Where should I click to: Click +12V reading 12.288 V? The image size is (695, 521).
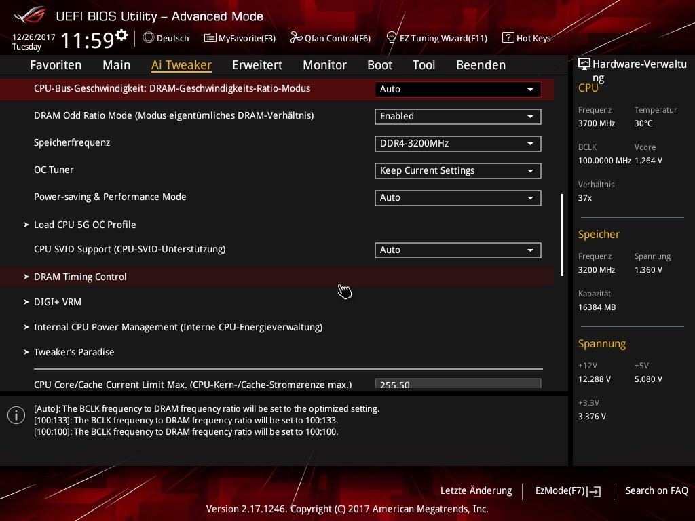594,379
